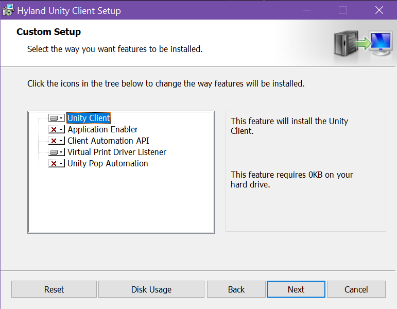
Task: Open the Application Enabler feature state dropdown
Action: pyautogui.click(x=57, y=129)
